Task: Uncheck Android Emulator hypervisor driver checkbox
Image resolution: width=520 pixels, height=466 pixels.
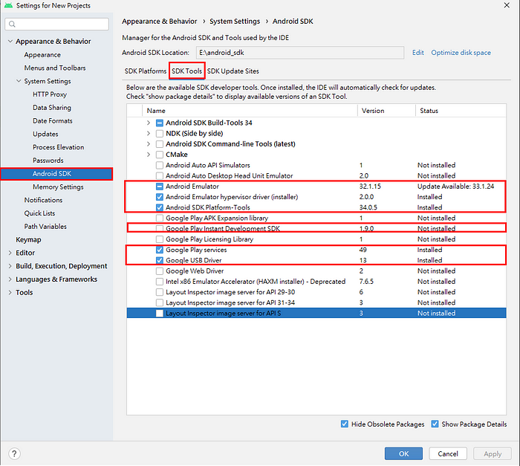Action: pyautogui.click(x=160, y=197)
